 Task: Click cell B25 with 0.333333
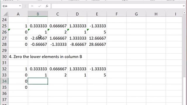click(x=38, y=26)
